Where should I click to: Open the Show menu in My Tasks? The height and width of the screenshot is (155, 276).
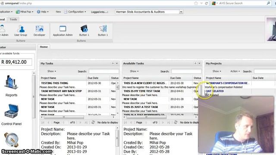(52, 71)
